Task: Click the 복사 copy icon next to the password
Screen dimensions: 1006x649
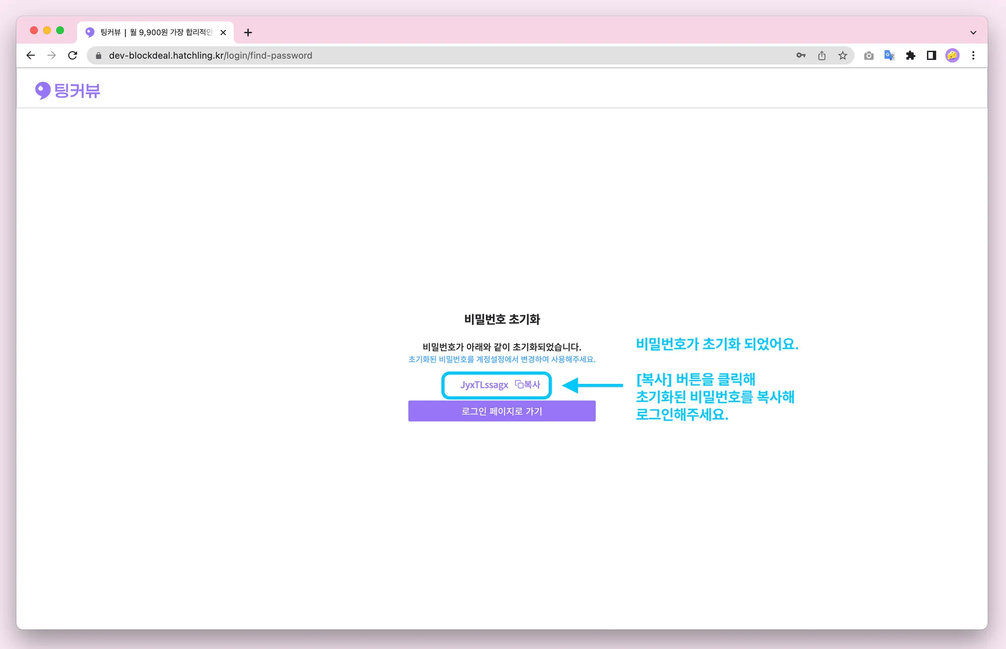Action: pos(527,384)
